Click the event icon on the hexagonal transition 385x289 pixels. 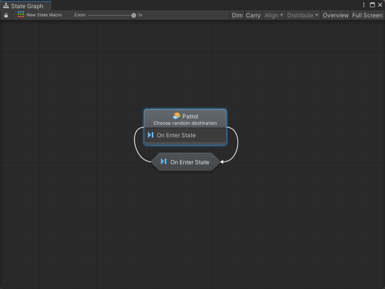(x=164, y=162)
